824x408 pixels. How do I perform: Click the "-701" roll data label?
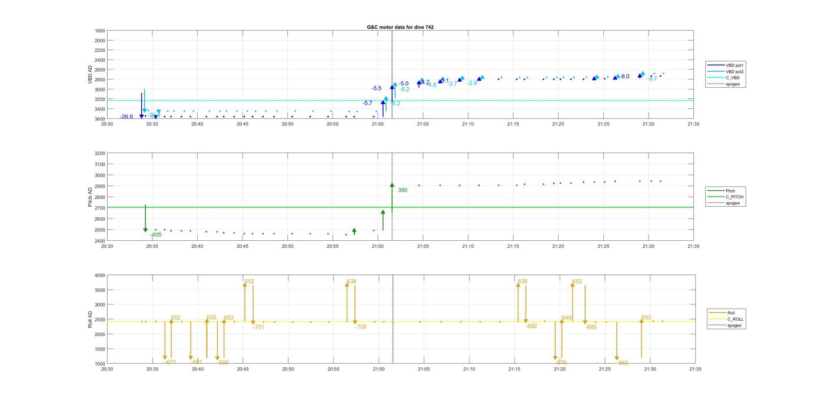pyautogui.click(x=259, y=327)
